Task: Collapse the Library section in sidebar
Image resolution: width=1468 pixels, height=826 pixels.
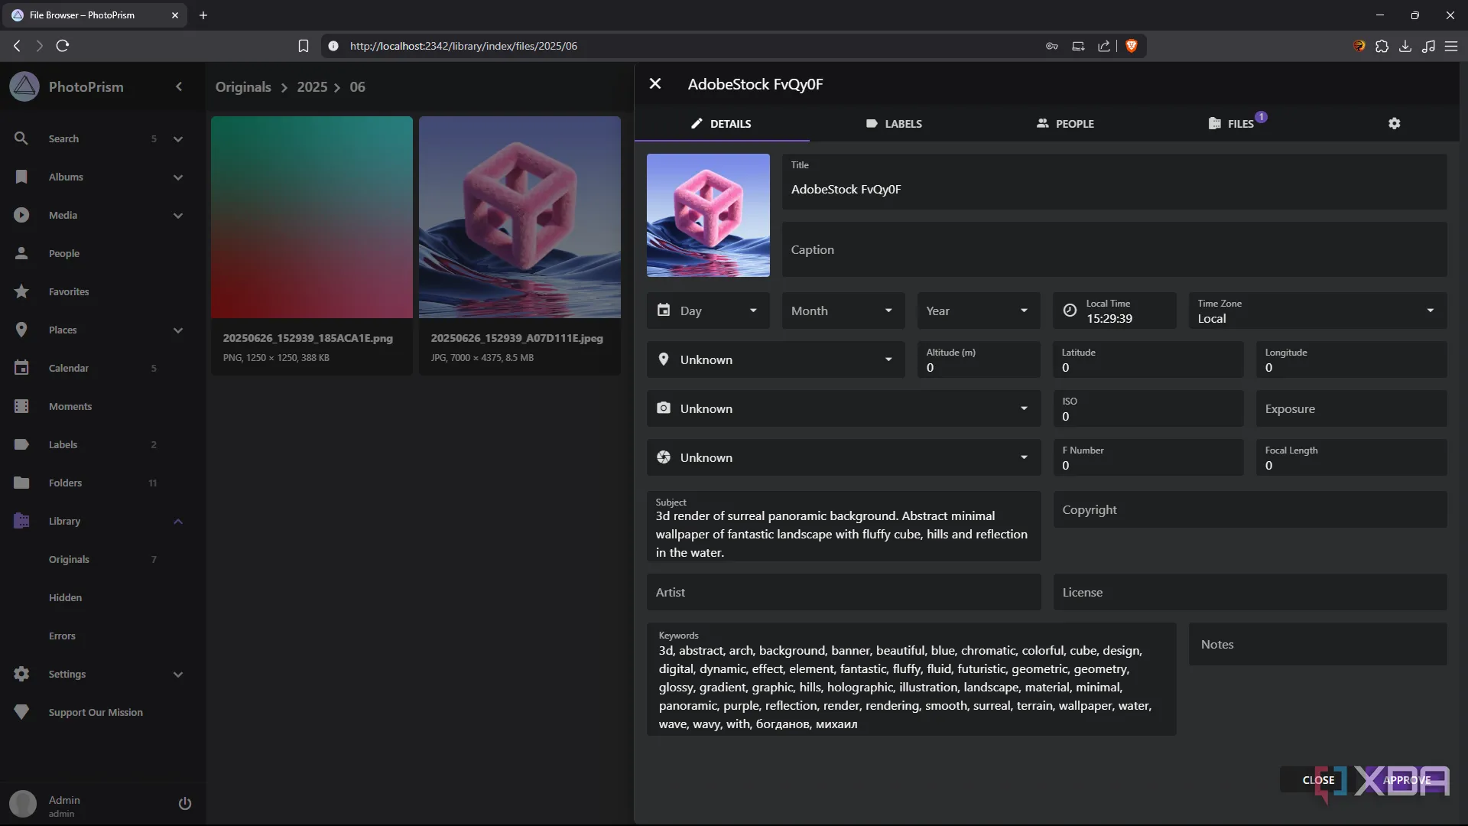Action: [178, 521]
